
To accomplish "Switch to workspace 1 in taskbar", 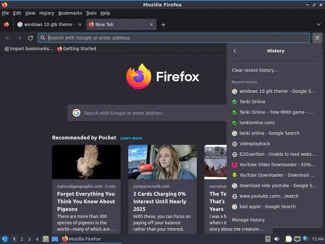I will coord(14,239).
